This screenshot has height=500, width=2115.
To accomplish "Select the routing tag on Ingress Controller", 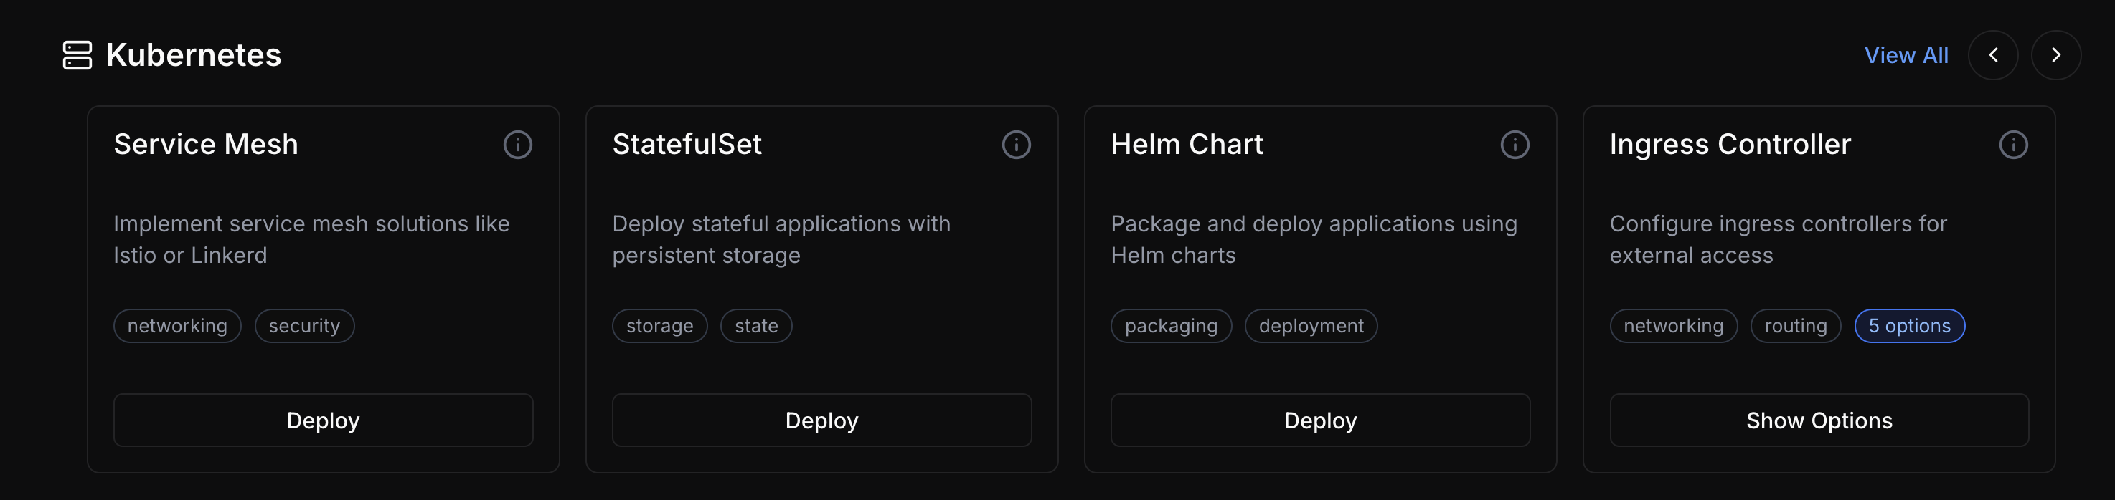I will click(1796, 325).
